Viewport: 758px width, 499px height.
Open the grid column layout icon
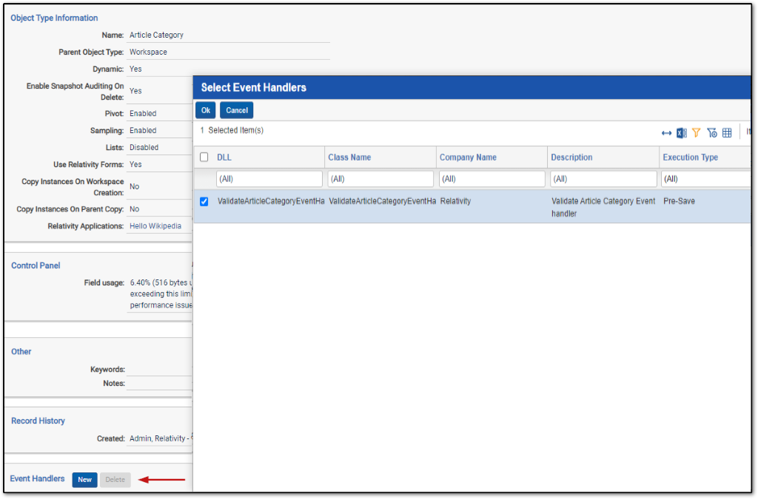coord(727,133)
